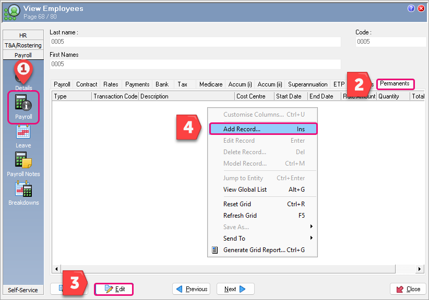
Task: Go to the Previous employee
Action: 191,289
